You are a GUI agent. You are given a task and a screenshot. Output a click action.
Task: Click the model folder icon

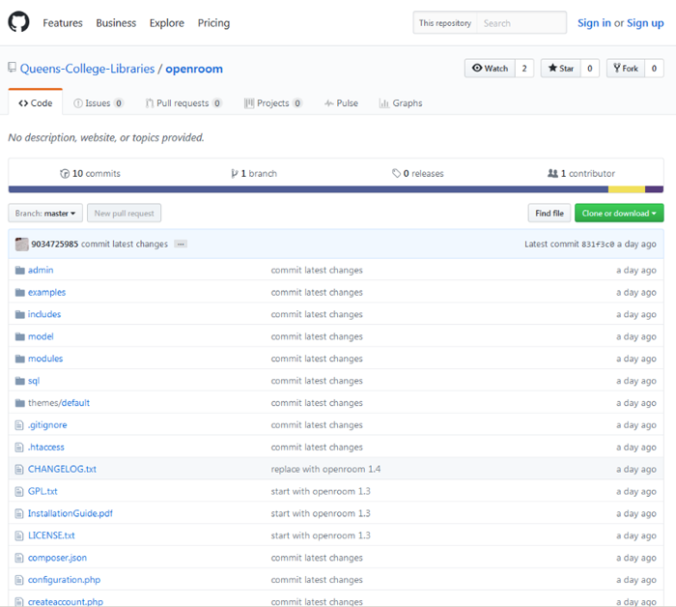20,336
